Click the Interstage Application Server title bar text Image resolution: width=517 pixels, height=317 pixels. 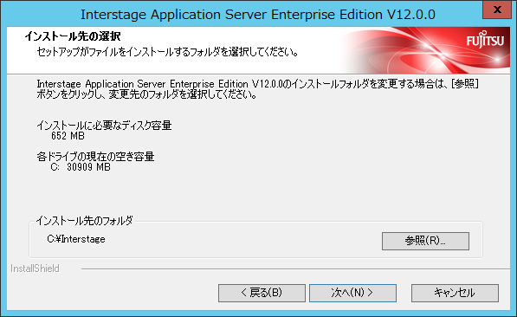pyautogui.click(x=258, y=15)
